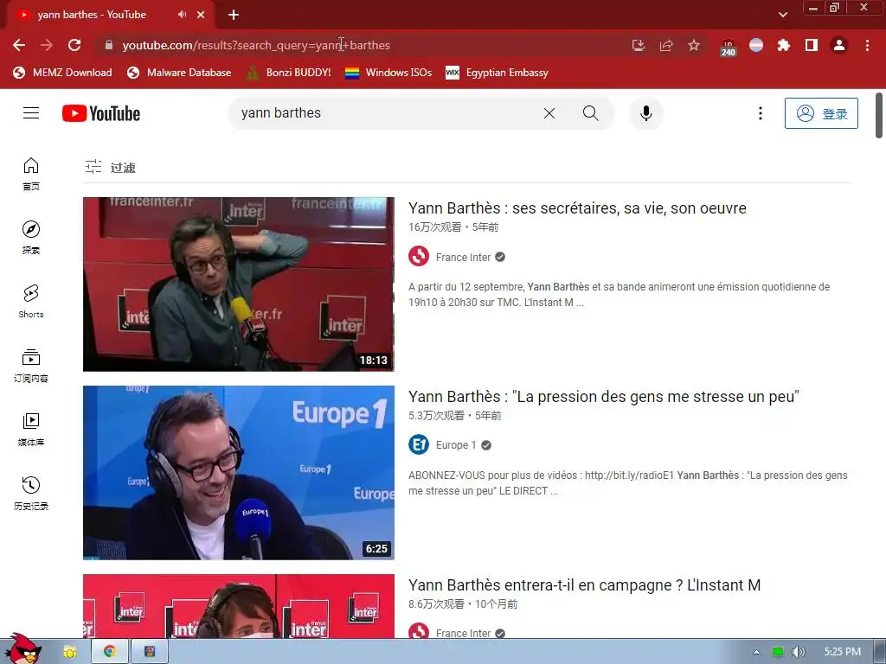886x664 pixels.
Task: Open the striped flag extension icon
Action: point(756,45)
